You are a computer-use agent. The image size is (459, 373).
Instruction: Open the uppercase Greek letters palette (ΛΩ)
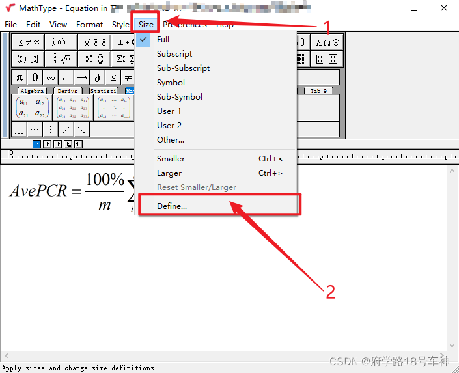point(327,42)
